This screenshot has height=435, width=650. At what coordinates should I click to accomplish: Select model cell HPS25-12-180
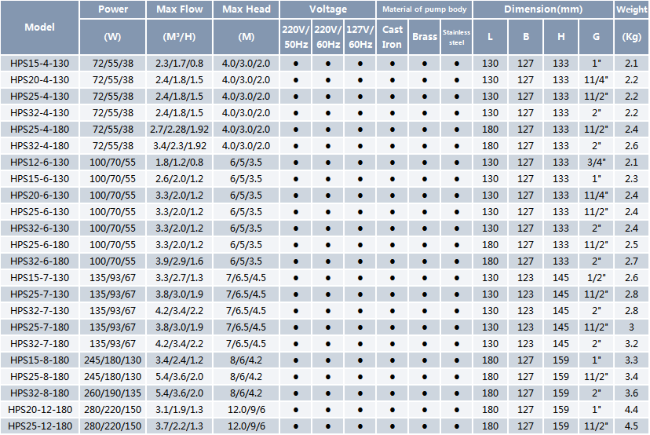(x=40, y=426)
